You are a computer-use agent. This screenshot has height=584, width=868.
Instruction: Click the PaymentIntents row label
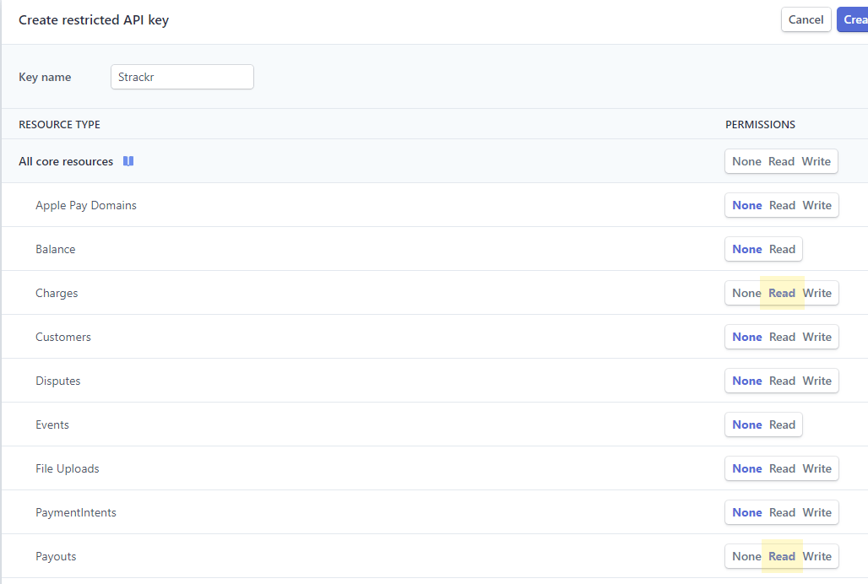tap(76, 512)
